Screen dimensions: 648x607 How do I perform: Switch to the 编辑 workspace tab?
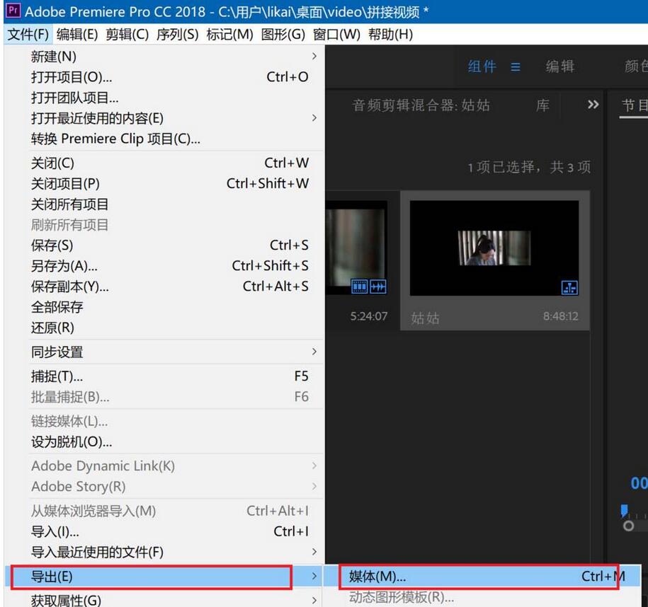(559, 67)
